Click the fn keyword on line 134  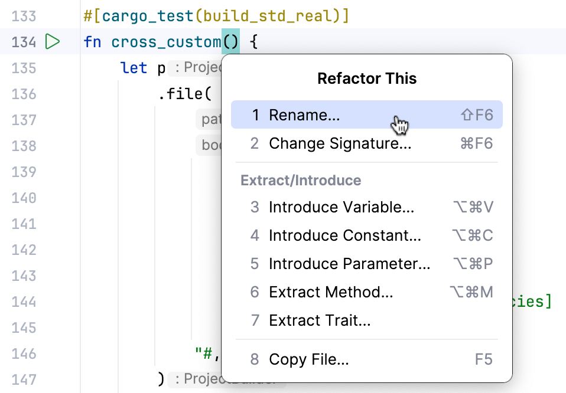point(93,42)
